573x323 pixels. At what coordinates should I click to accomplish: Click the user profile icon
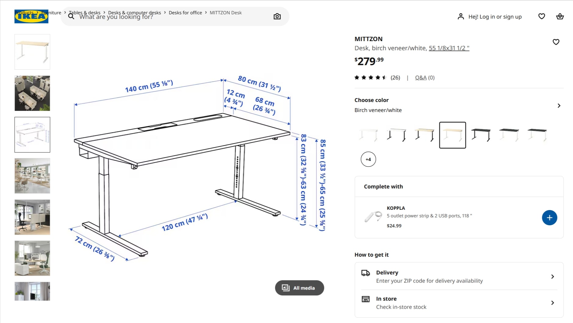461,16
